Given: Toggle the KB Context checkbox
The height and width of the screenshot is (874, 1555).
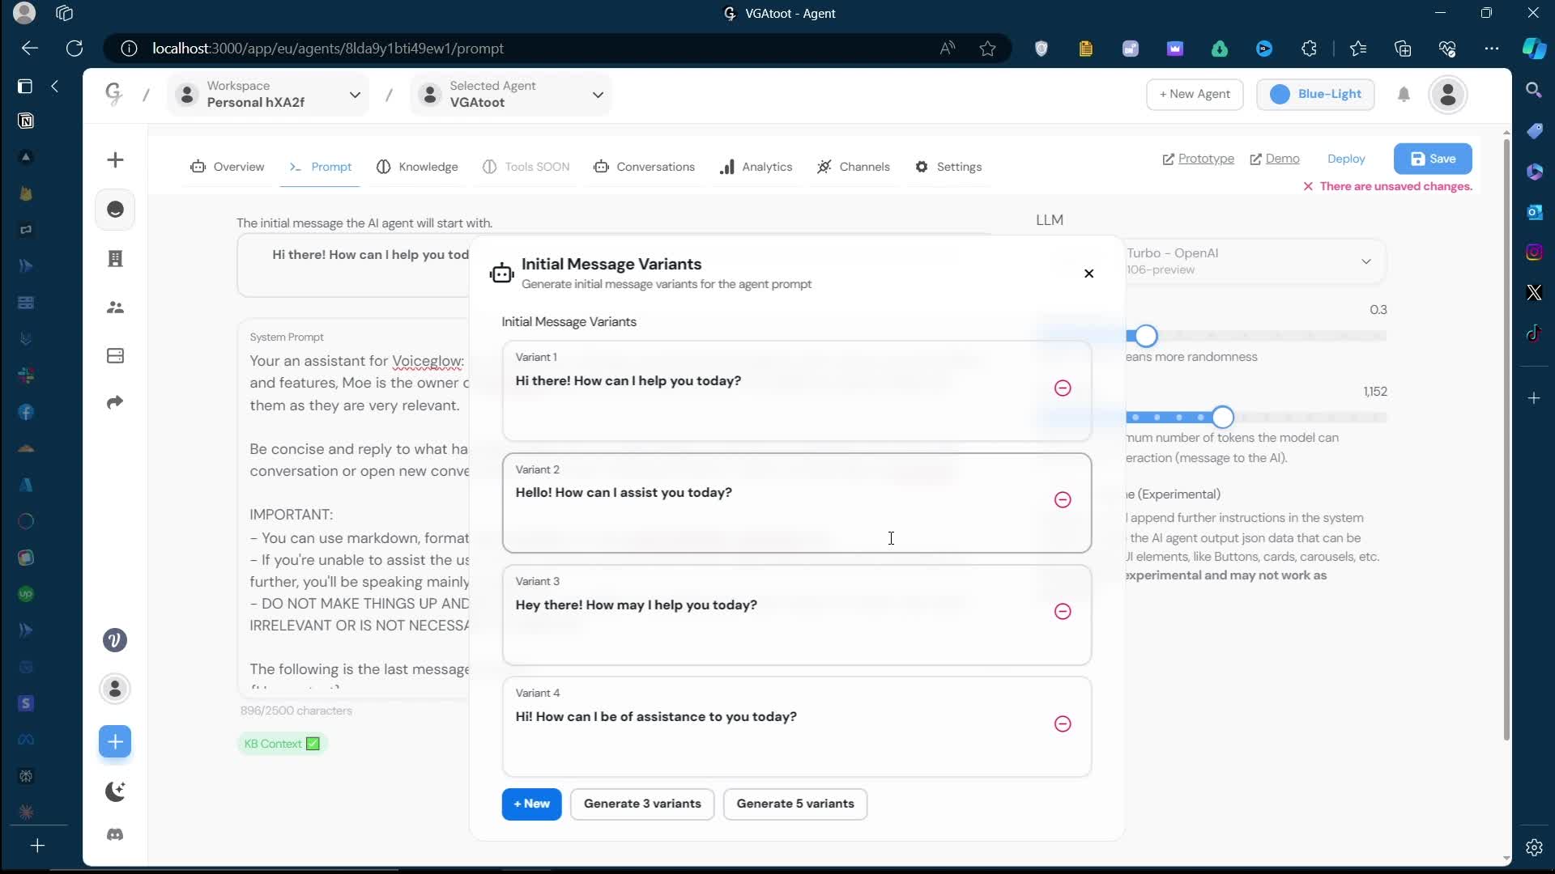Looking at the screenshot, I should pyautogui.click(x=313, y=744).
